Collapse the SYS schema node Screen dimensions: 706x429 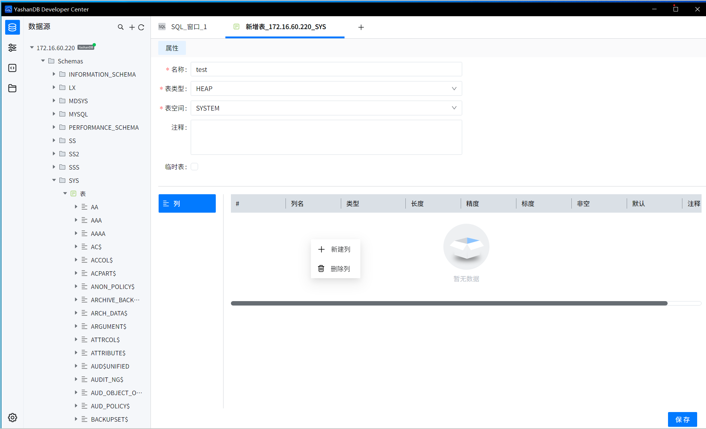pyautogui.click(x=54, y=180)
